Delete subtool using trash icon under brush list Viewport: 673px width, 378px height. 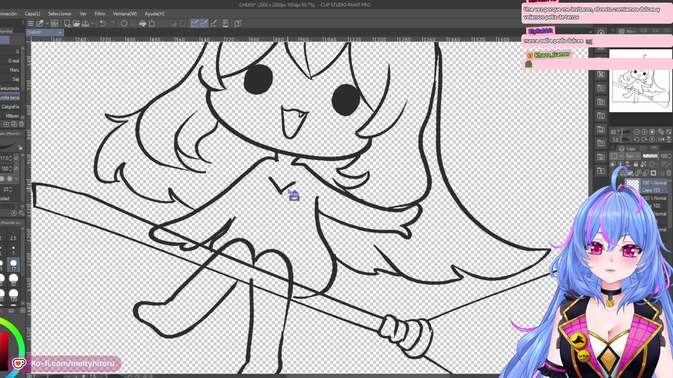[22, 124]
